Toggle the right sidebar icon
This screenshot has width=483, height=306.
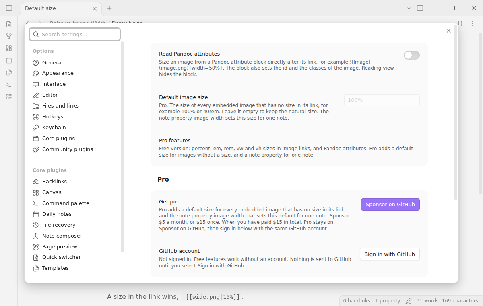(420, 8)
